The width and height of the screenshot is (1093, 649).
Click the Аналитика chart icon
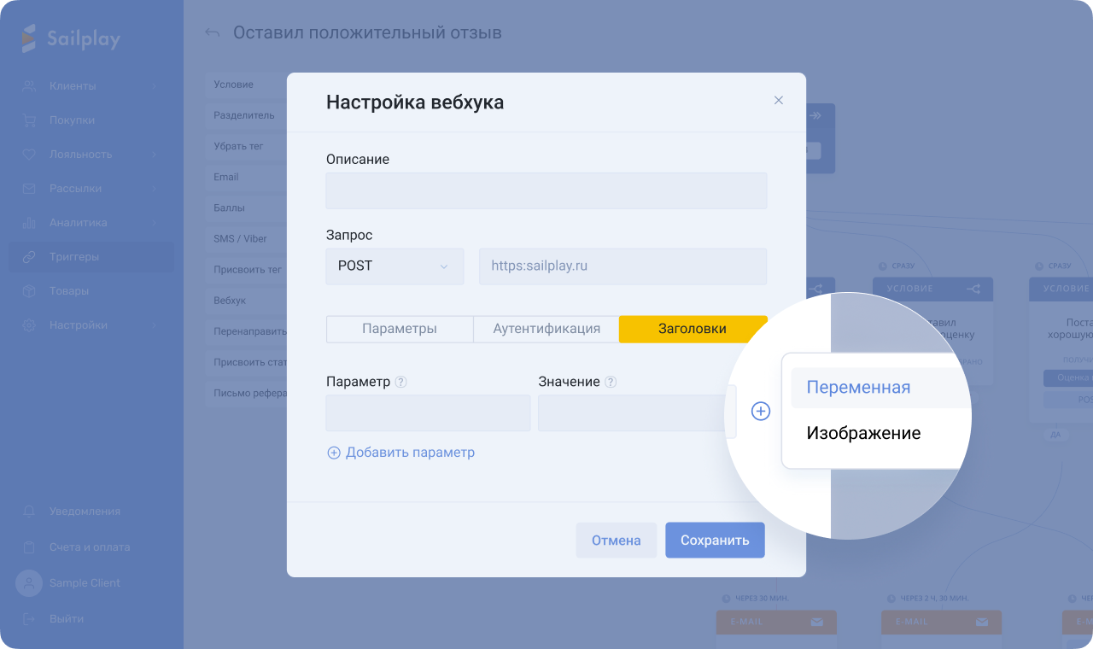click(29, 223)
